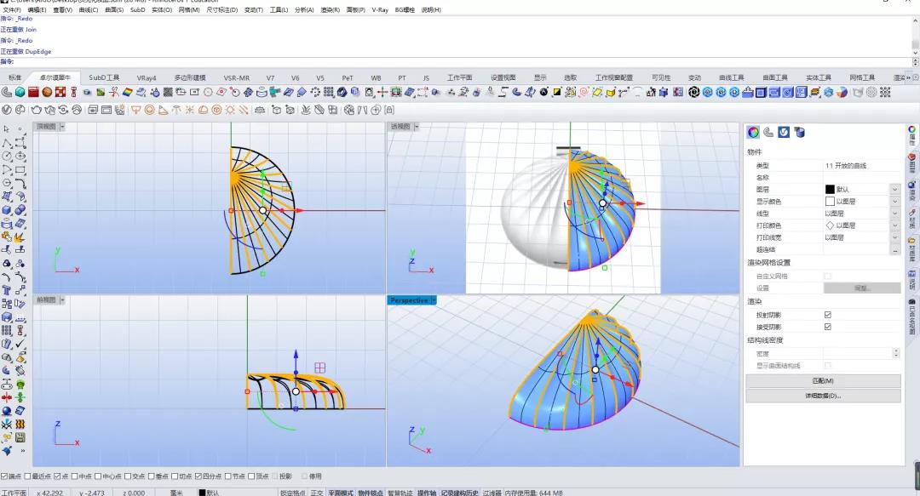Click the dotted ring of points icon
Image resolution: width=920 pixels, height=496 pixels.
click(315, 92)
